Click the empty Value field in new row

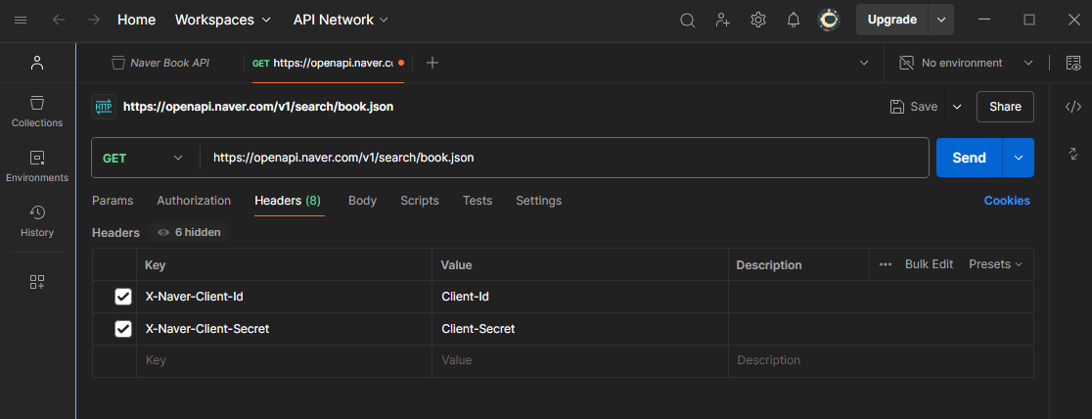click(x=579, y=360)
